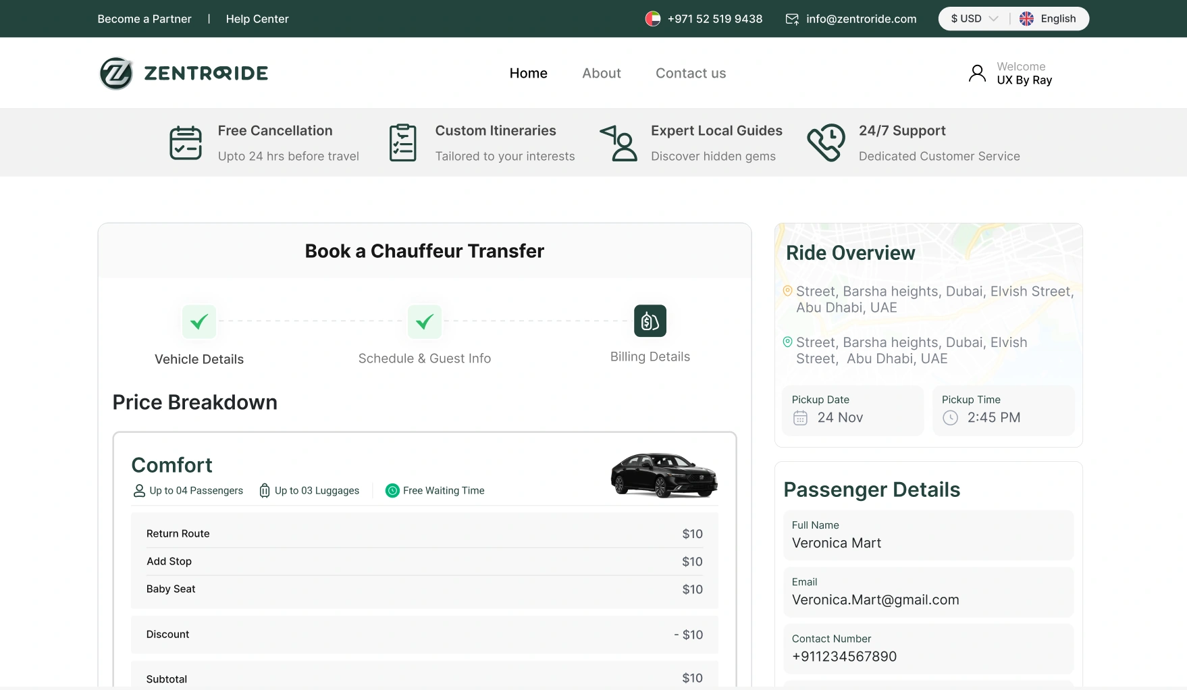Open the USD currency dropdown
The width and height of the screenshot is (1187, 690).
974,19
